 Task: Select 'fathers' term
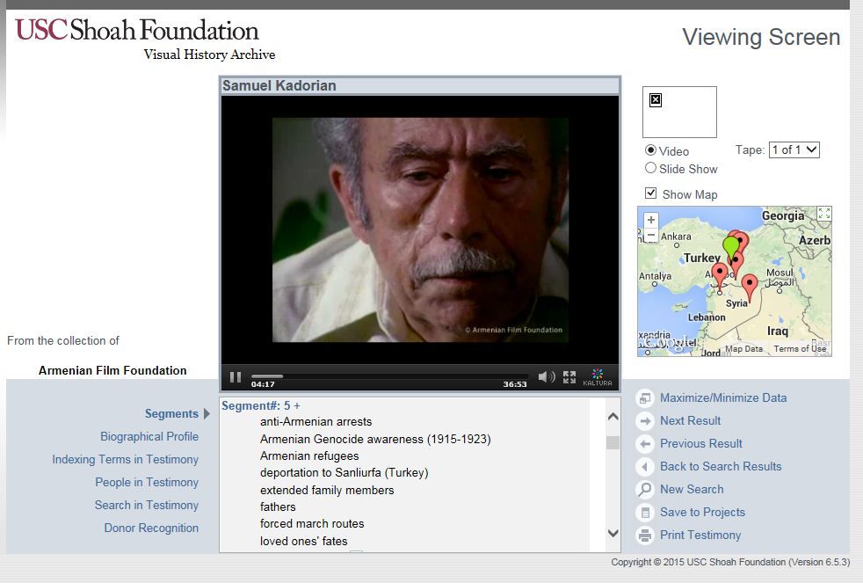tap(278, 506)
